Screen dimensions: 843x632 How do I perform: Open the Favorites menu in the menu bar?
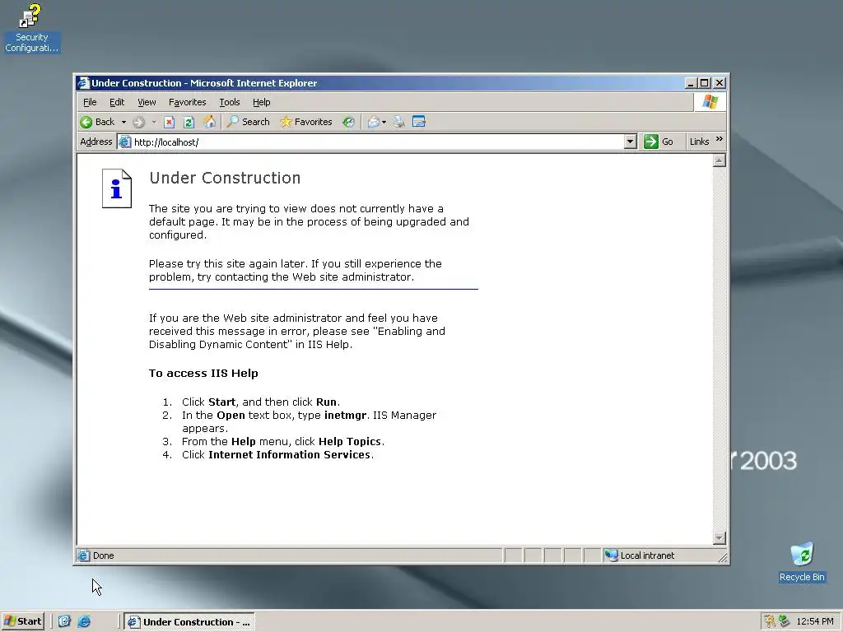tap(187, 102)
